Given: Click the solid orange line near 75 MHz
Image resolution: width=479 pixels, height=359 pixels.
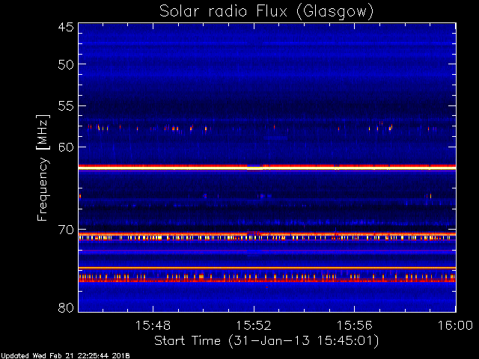Looking at the screenshot, I should point(267,268).
